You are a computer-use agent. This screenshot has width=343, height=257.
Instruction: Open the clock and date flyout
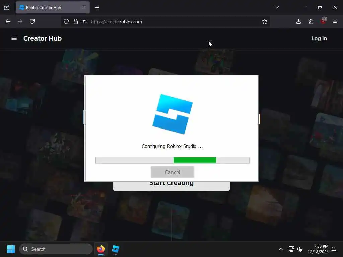coord(318,249)
